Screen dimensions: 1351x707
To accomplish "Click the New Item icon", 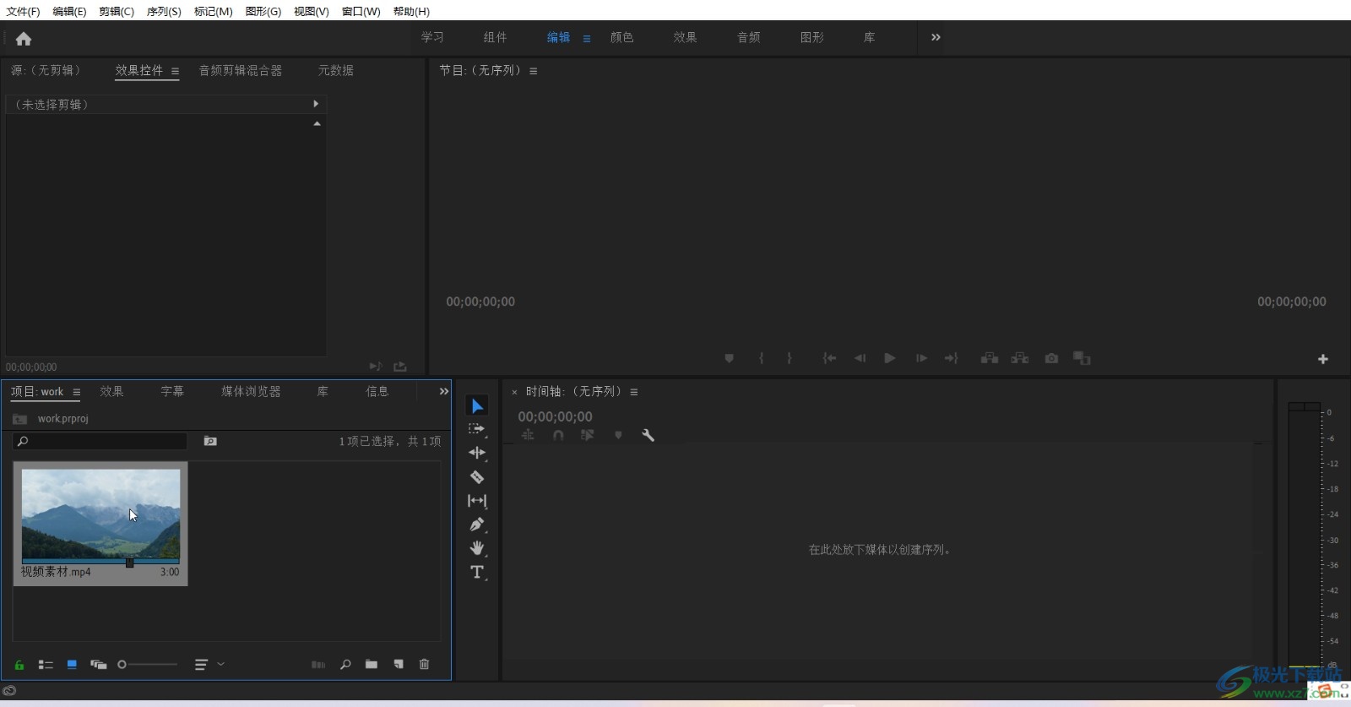I will [x=399, y=665].
